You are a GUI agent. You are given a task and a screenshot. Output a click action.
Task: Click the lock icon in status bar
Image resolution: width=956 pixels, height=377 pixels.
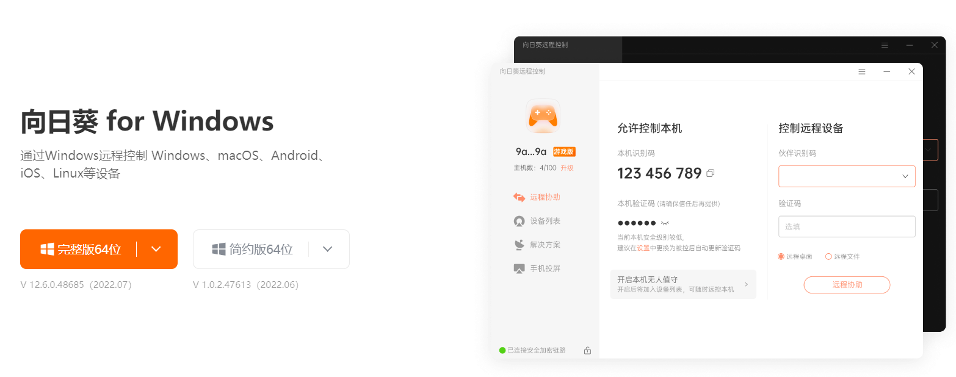click(587, 350)
